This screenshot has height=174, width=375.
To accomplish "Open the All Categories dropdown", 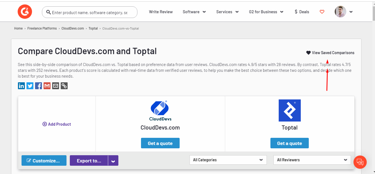I will click(228, 160).
